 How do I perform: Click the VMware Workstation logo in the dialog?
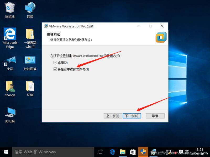tap(161, 37)
